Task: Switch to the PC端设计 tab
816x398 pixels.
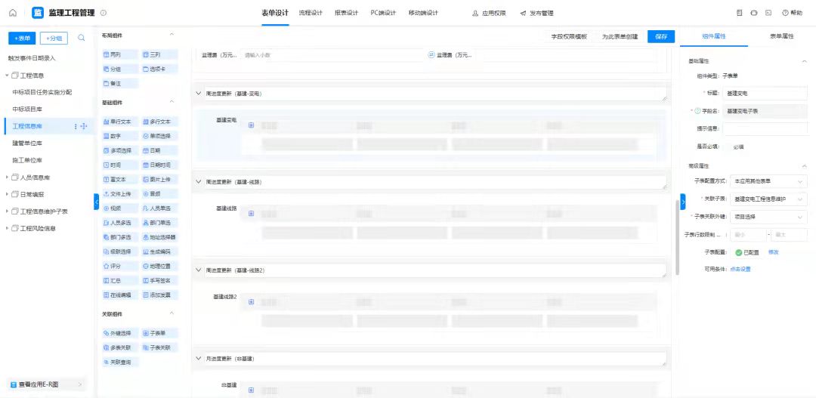Action: pos(384,13)
